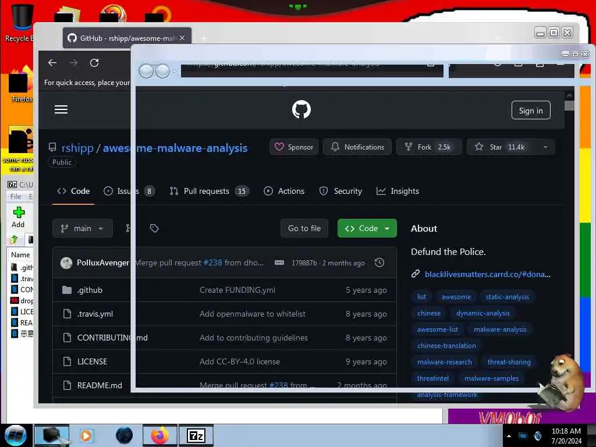Open the PolluxAvenger author link
Viewport: 596px width, 447px height.
103,262
